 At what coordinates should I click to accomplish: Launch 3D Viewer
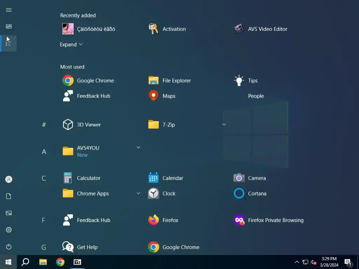pyautogui.click(x=82, y=125)
